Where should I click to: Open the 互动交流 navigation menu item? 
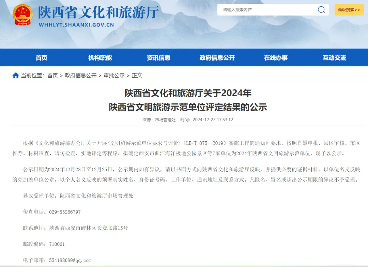[335, 58]
